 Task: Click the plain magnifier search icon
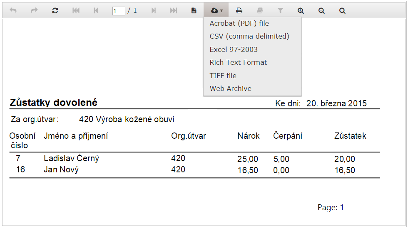pyautogui.click(x=342, y=11)
